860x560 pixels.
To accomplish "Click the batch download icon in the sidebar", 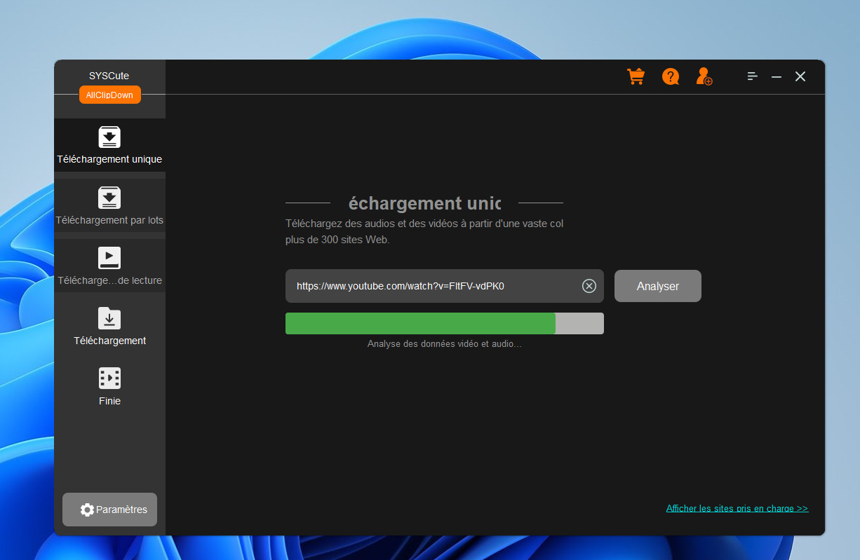I will 109,198.
